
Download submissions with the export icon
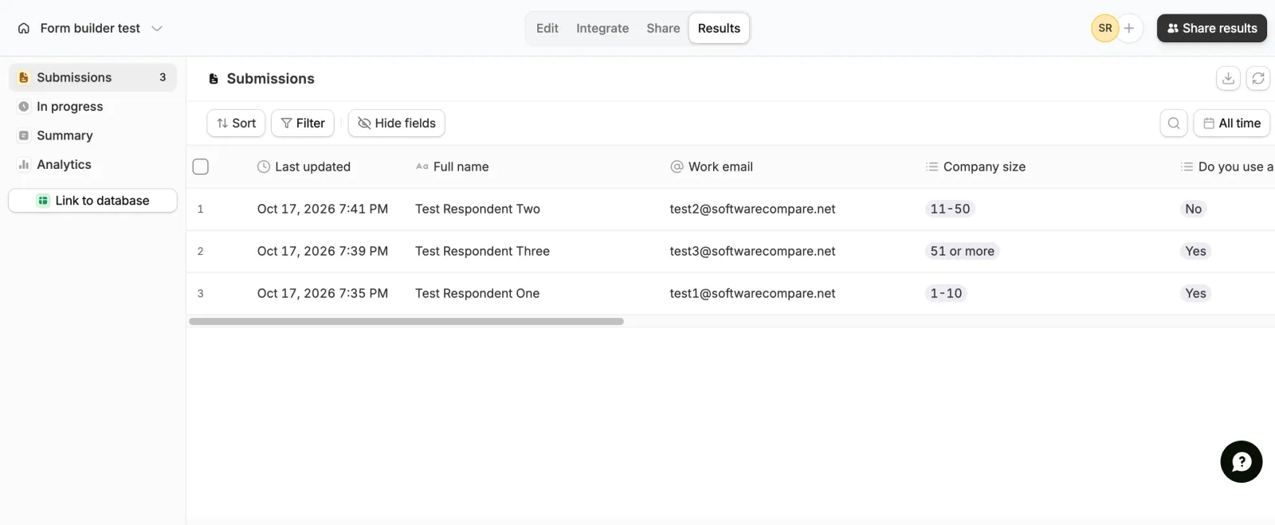(x=1228, y=78)
